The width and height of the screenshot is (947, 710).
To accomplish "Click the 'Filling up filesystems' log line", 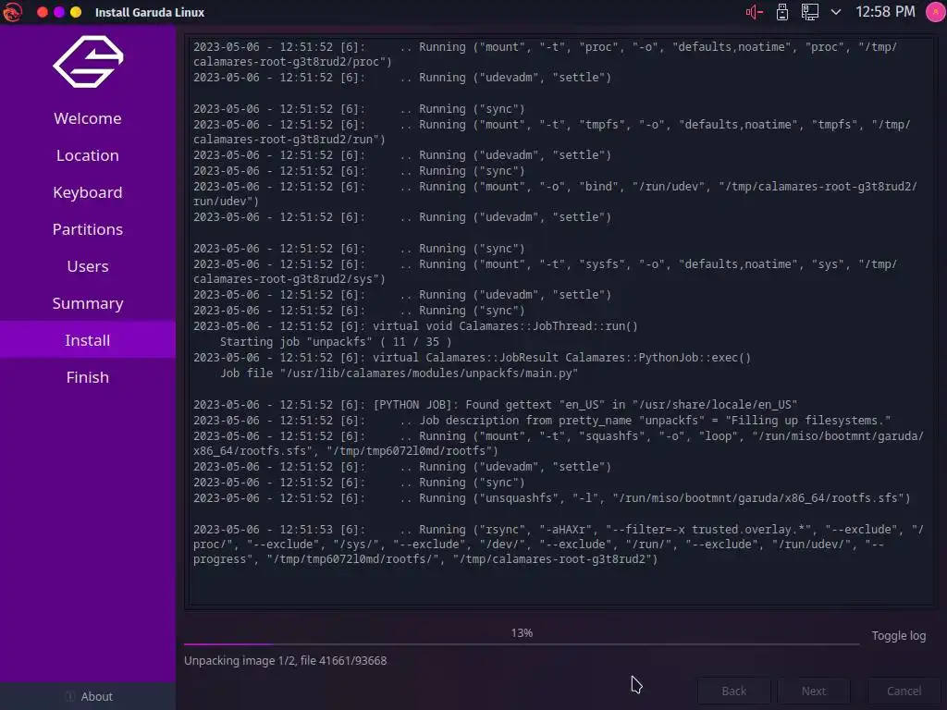I will tap(542, 421).
